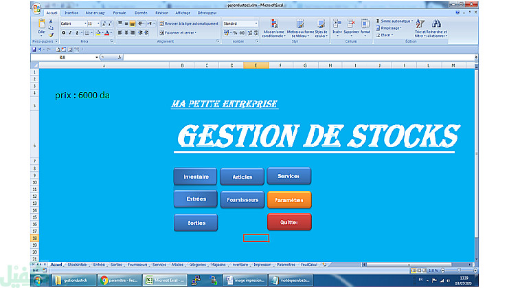Open the Formules ribbon tab
Viewport: 509px width, 288px height.
[x=120, y=13]
